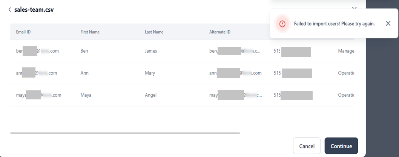Select the last name cell Mary
The height and width of the screenshot is (157, 399).
coord(150,73)
